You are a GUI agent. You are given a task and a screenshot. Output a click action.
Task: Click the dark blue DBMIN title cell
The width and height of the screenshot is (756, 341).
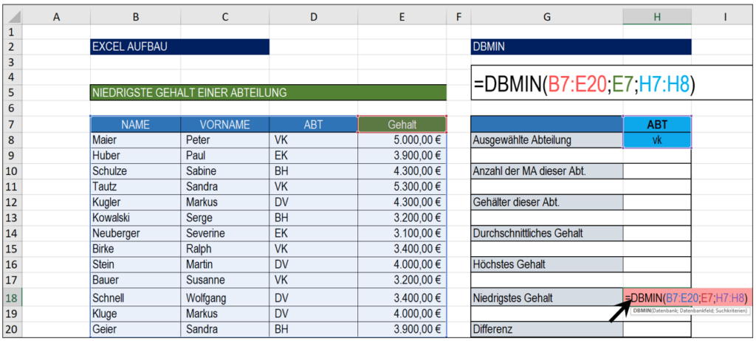pos(581,46)
